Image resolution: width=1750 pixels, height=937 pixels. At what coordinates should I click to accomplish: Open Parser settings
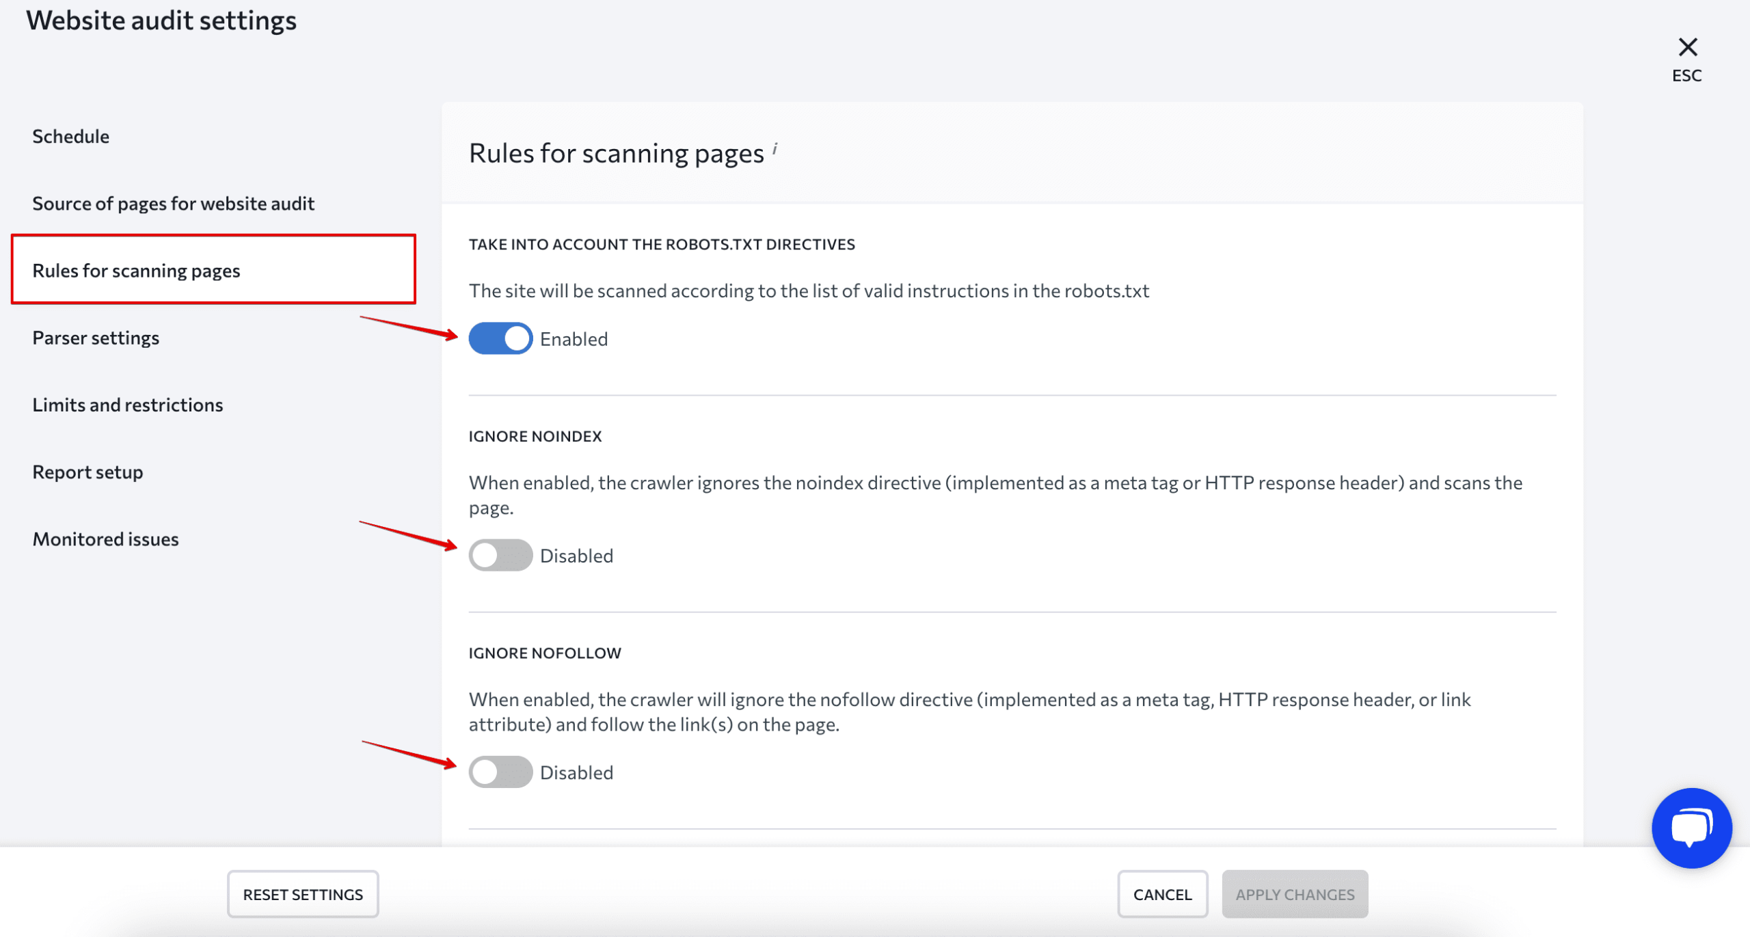point(96,338)
